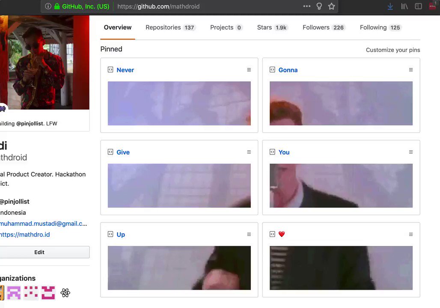Click the repository icon beside Never
Image resolution: width=440 pixels, height=308 pixels.
pos(110,70)
